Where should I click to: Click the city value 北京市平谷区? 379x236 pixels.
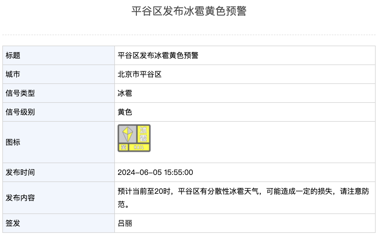point(140,74)
